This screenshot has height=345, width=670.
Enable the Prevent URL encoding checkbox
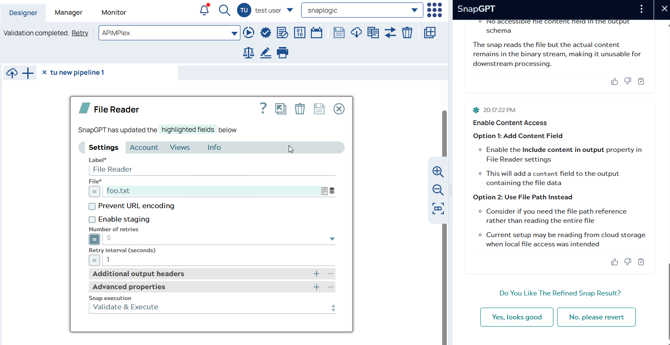pos(92,206)
